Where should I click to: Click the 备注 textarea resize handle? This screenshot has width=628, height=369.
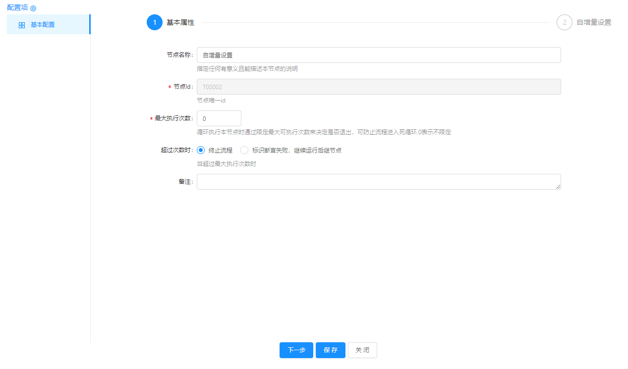click(558, 187)
